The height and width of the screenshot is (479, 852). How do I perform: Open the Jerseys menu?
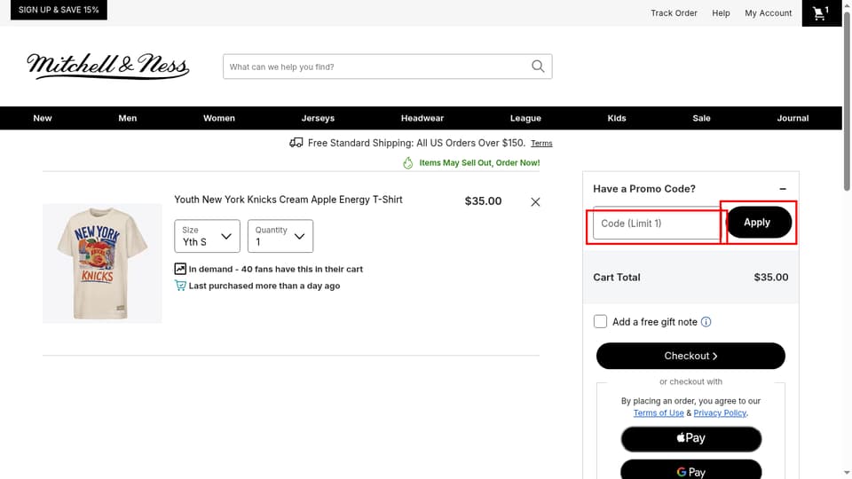[318, 118]
